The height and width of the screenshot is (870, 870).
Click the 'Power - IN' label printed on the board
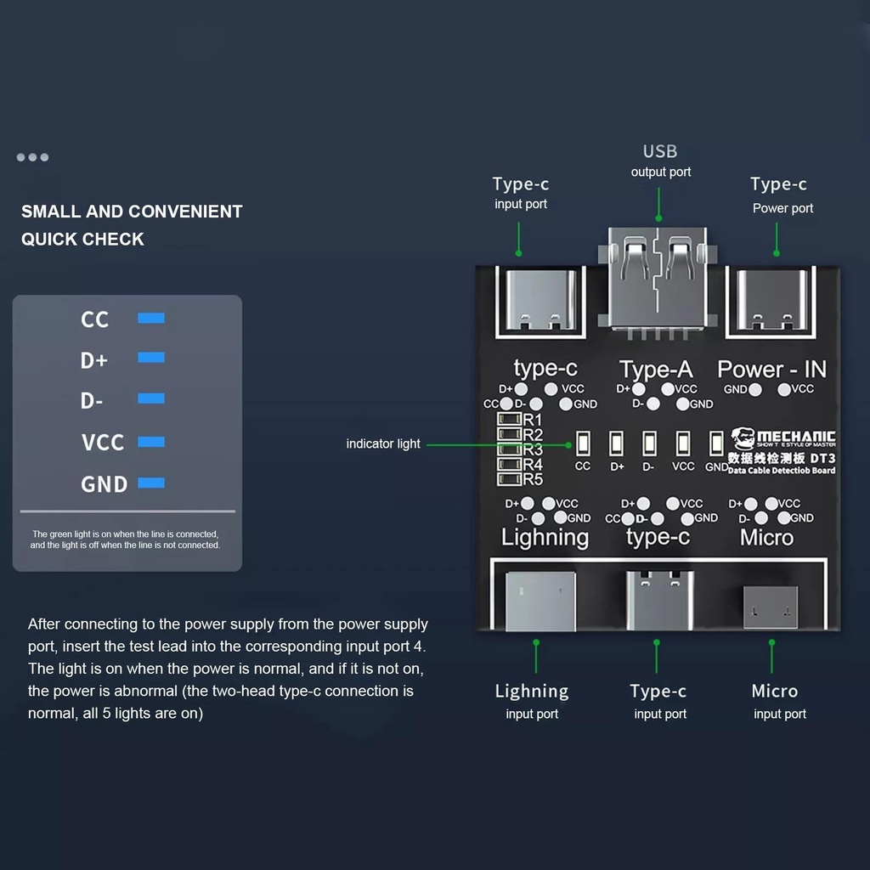click(771, 369)
